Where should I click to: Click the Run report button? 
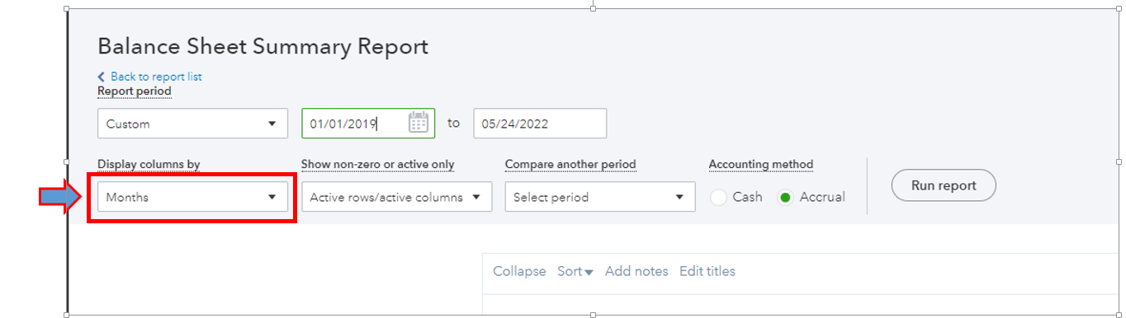tap(944, 185)
